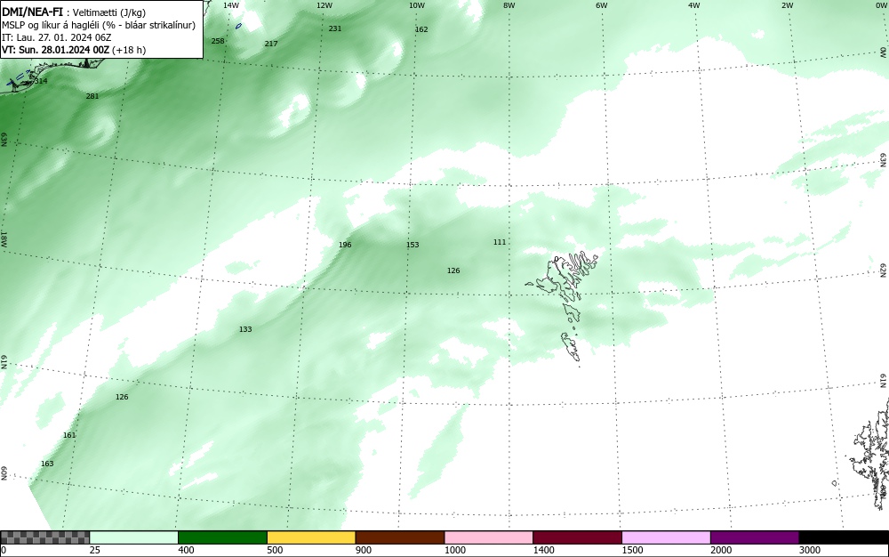Click the legend tick label 2000
Viewport: 889px width, 557px height.
pyautogui.click(x=721, y=550)
